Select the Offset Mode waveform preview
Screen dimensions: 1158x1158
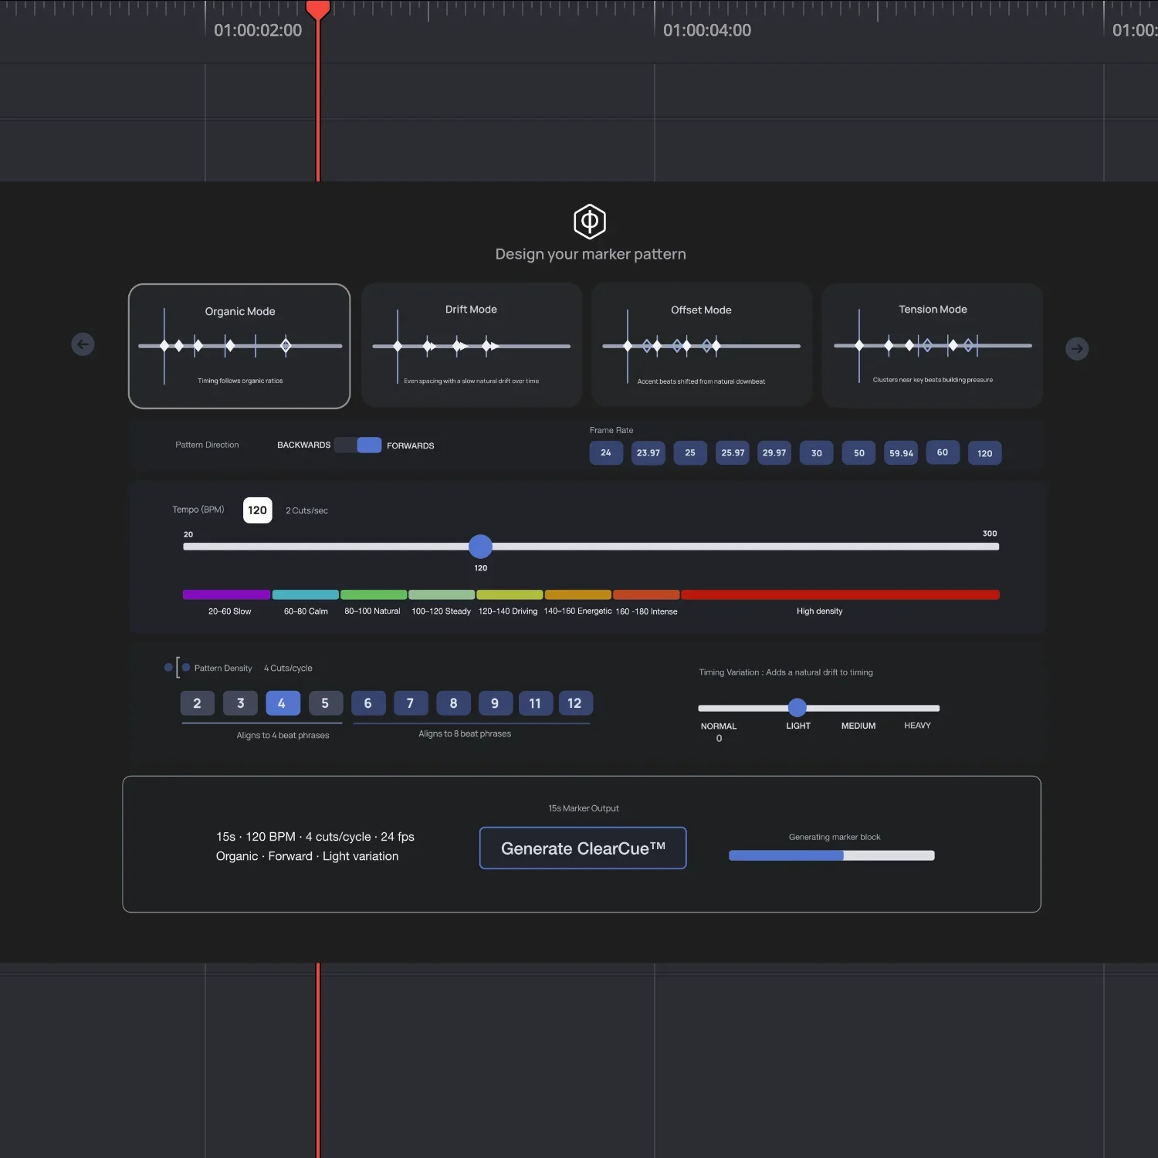tap(701, 344)
